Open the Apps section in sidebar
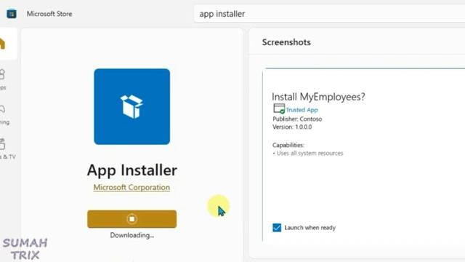The width and height of the screenshot is (465, 262). (3, 79)
